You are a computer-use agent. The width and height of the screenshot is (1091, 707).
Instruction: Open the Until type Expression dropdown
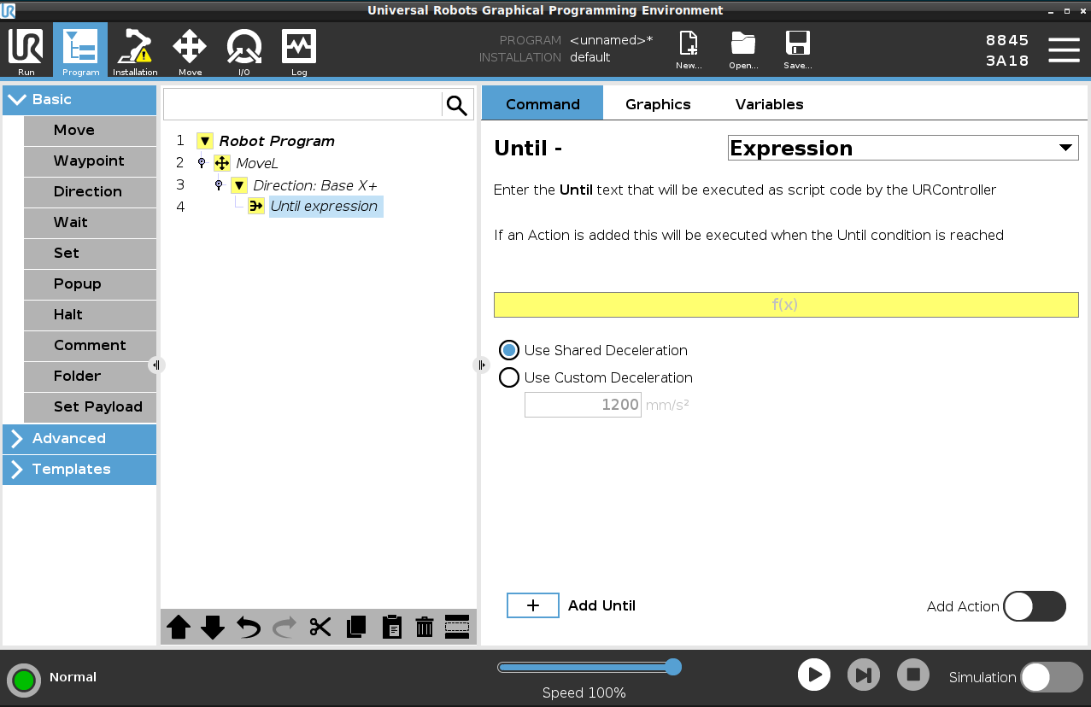(902, 148)
